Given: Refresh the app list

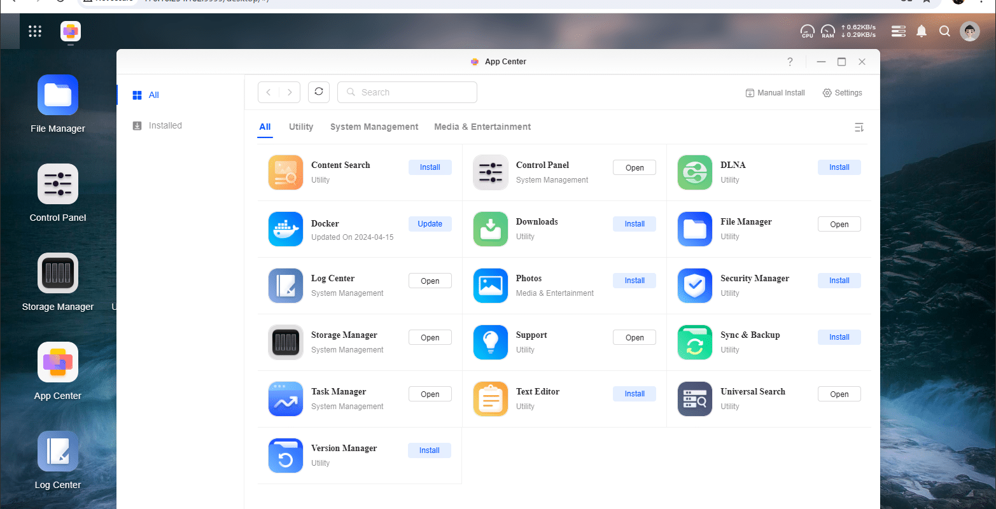Looking at the screenshot, I should [319, 92].
